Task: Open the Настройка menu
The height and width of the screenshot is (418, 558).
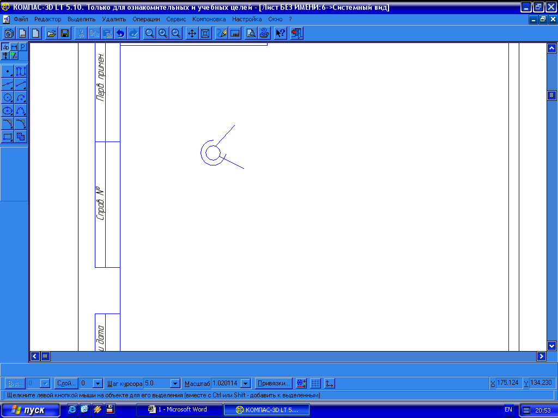Action: [x=247, y=19]
